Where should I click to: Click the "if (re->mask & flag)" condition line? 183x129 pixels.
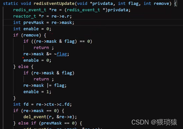(49, 73)
